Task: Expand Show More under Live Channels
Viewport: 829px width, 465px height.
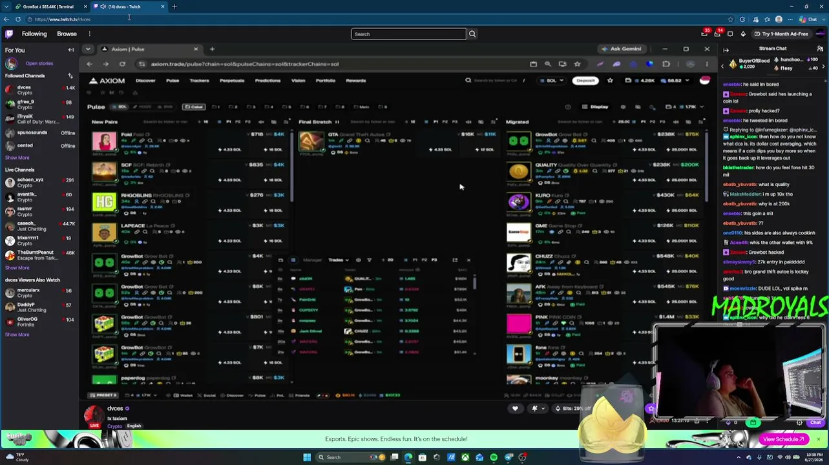Action: click(x=17, y=267)
